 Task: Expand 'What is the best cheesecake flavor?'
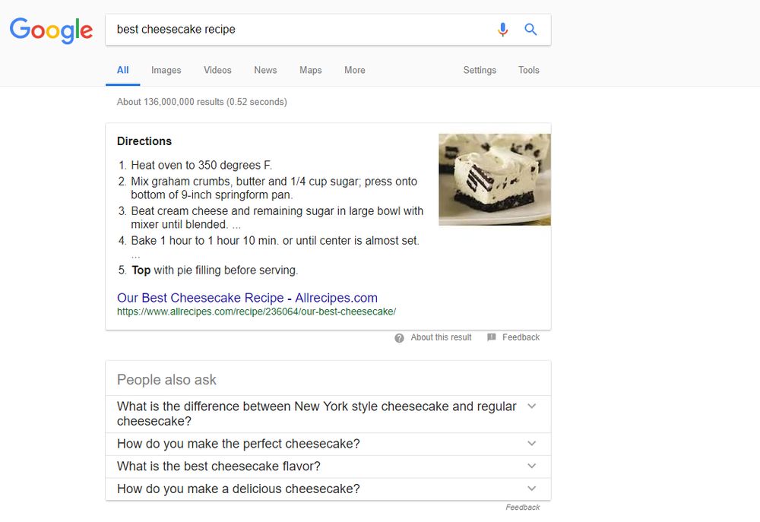point(531,466)
